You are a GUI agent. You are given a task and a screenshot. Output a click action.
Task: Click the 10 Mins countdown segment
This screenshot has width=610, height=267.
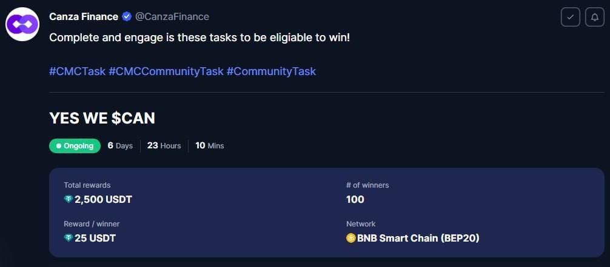pyautogui.click(x=210, y=146)
